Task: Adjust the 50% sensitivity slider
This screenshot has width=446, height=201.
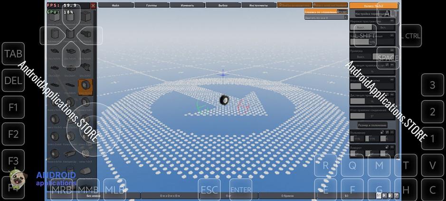Action: tap(372, 42)
